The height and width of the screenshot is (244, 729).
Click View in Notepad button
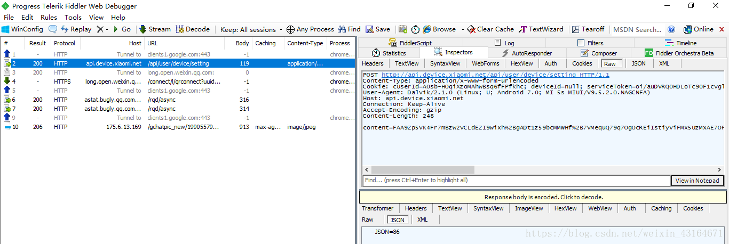[x=698, y=181]
